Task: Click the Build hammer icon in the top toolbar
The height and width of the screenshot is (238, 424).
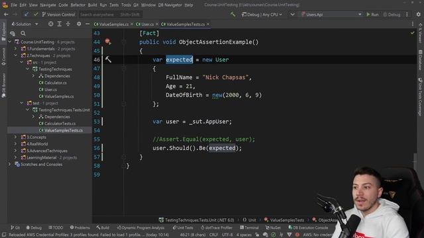Action: click(x=233, y=15)
